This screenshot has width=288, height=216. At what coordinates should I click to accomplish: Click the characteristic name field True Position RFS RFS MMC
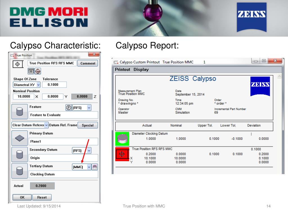pyautogui.click(x=52, y=63)
